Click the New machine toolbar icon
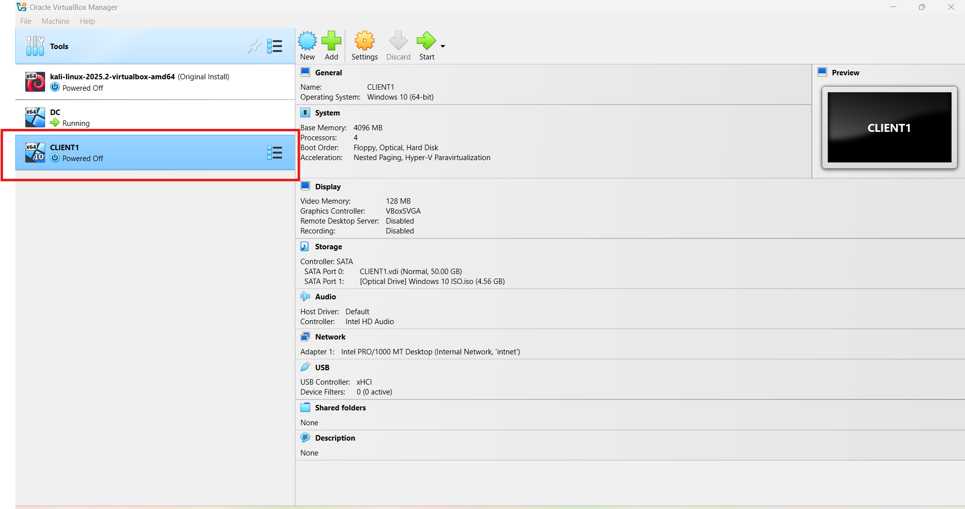 (x=307, y=41)
